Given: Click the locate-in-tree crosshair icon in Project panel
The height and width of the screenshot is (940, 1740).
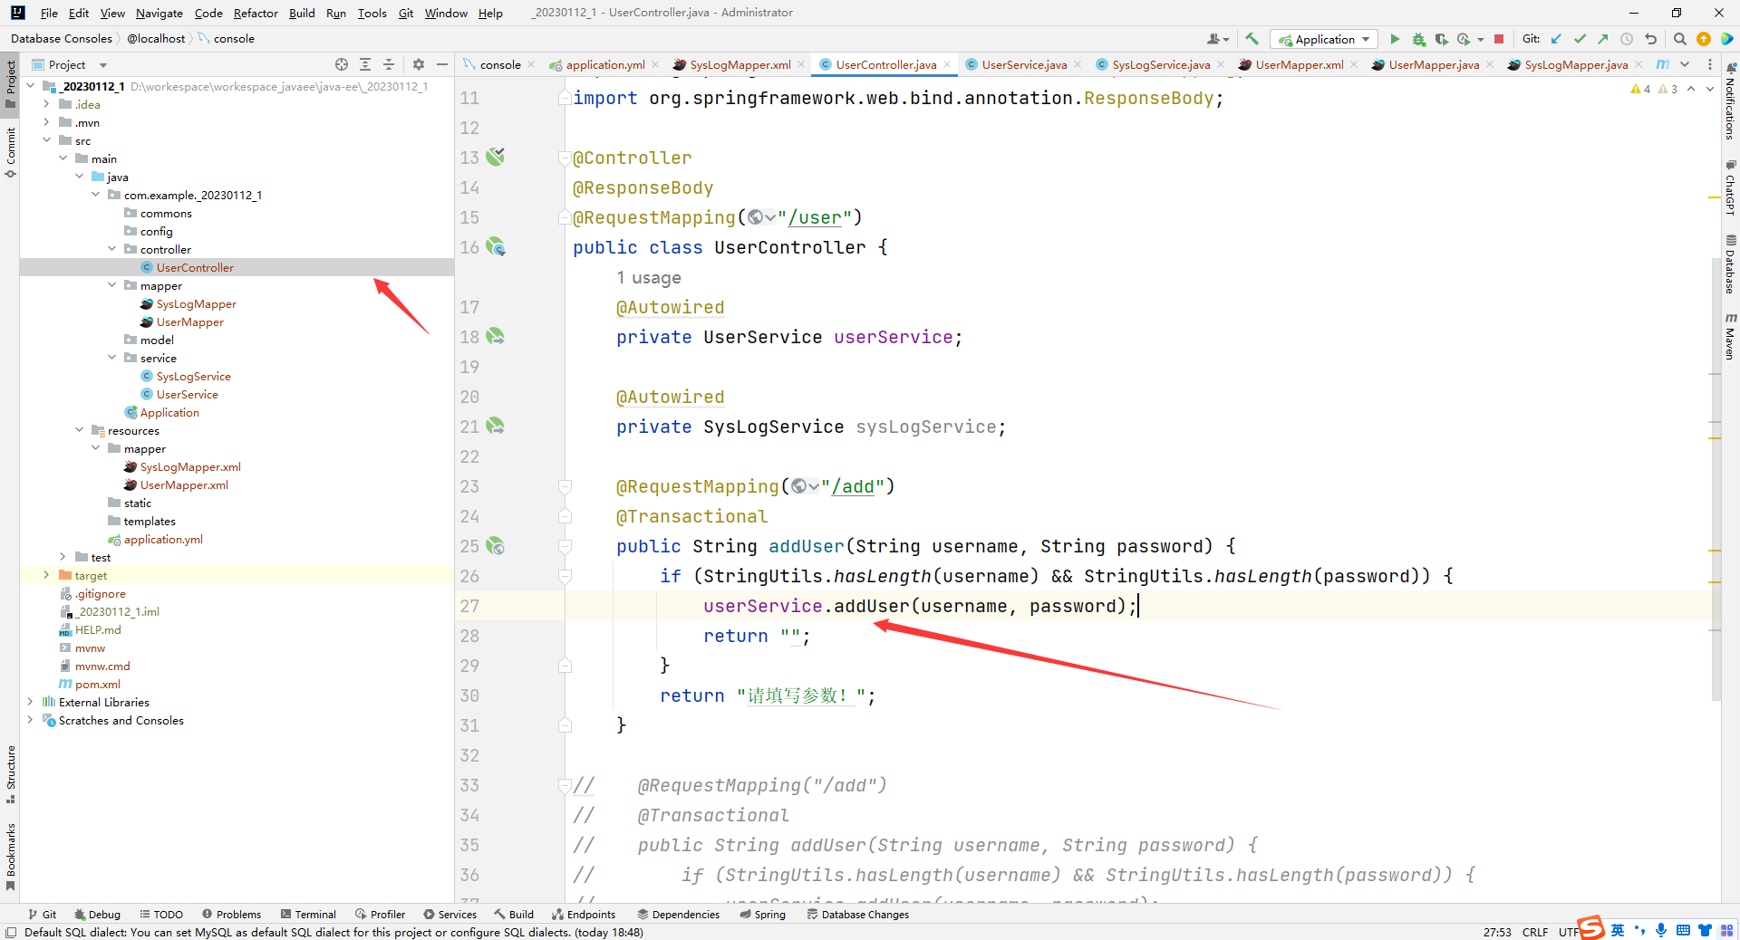Looking at the screenshot, I should (342, 64).
